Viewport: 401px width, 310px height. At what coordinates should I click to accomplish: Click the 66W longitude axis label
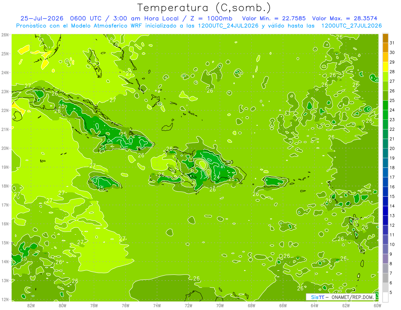pos(283,305)
